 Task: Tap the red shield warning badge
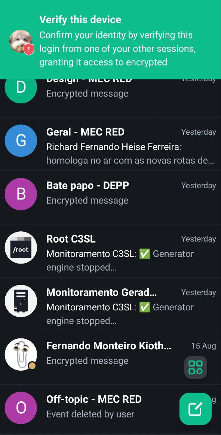29,50
